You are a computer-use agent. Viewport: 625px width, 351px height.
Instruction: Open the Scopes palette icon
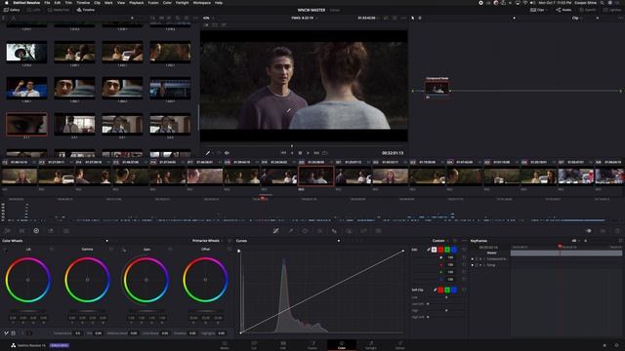click(x=604, y=231)
